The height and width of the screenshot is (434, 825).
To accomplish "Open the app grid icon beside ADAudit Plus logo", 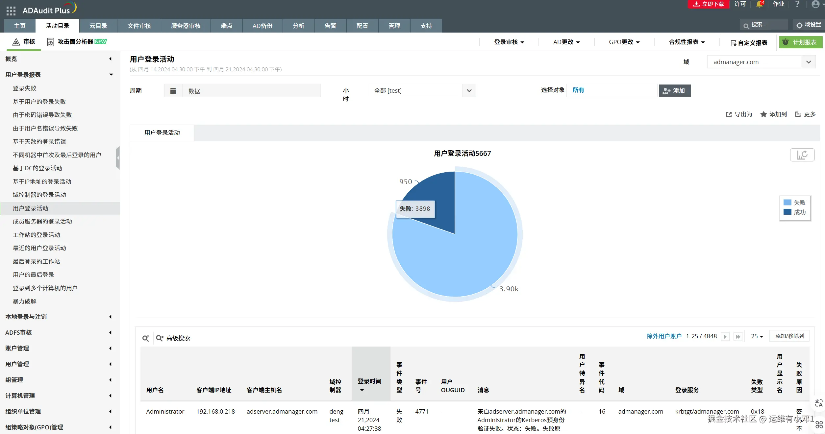I will [11, 10].
